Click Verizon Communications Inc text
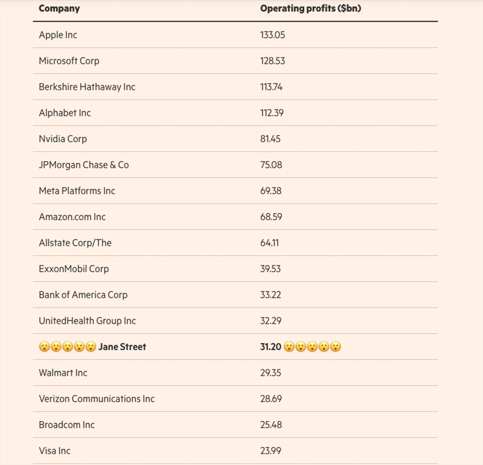Screen dimensions: 483x465 click(97, 399)
